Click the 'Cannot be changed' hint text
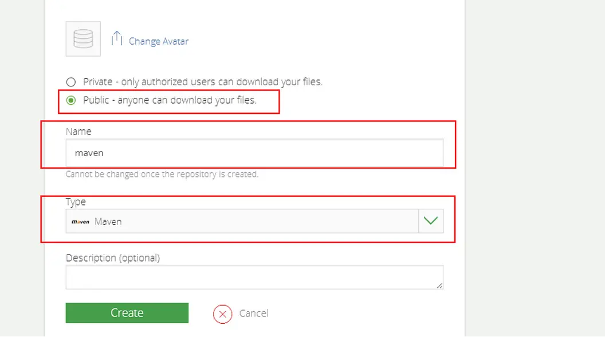The image size is (605, 337). coord(162,175)
